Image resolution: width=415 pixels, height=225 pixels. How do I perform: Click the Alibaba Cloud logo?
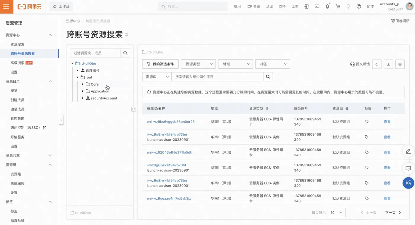[29, 7]
